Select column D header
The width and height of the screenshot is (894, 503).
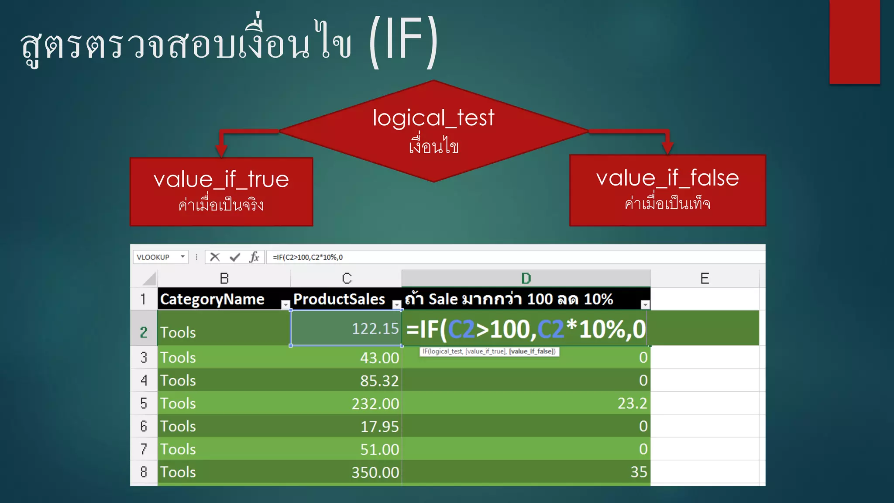point(526,278)
